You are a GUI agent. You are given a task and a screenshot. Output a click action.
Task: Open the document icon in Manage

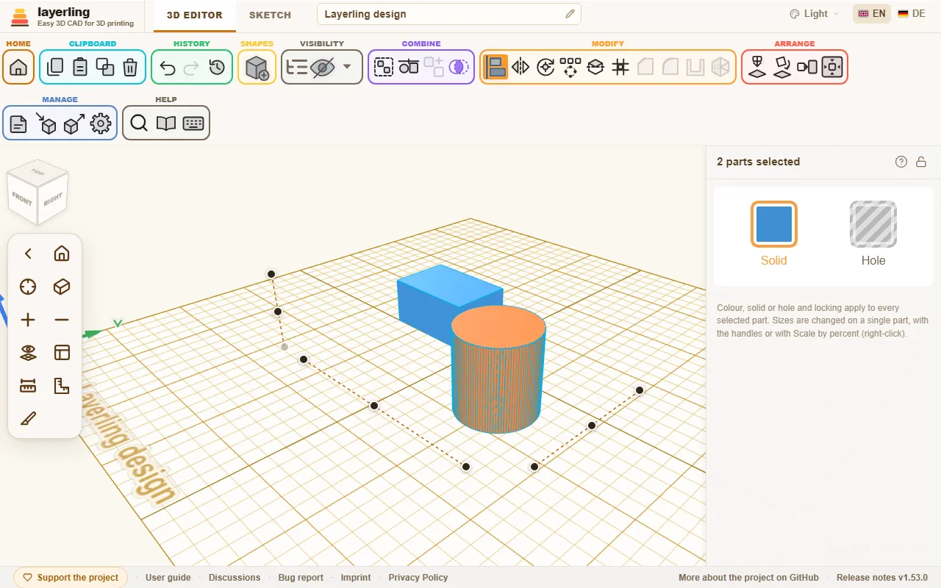[x=18, y=123]
